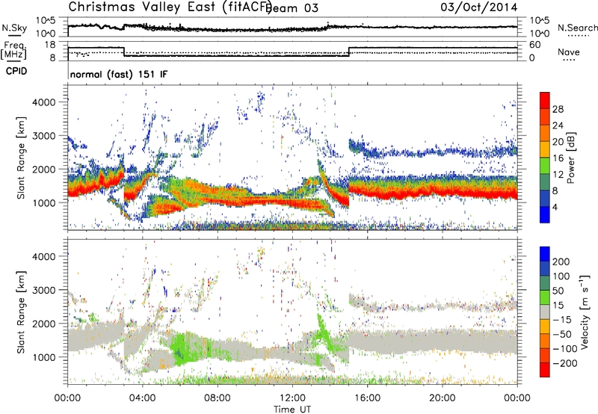Select the red bottom segment of Velocity color bar
Viewport: 598px width, 414px height.
click(545, 370)
